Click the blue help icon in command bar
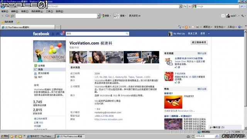This screenshot has width=247, height=139. click(x=239, y=27)
